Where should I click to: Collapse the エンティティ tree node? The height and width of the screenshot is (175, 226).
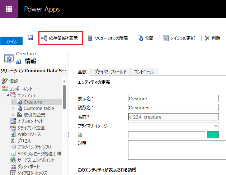8,95
